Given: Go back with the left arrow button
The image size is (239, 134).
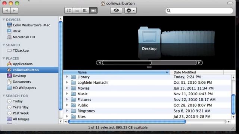Looking at the screenshot, I should pyautogui.click(x=6, y=10).
